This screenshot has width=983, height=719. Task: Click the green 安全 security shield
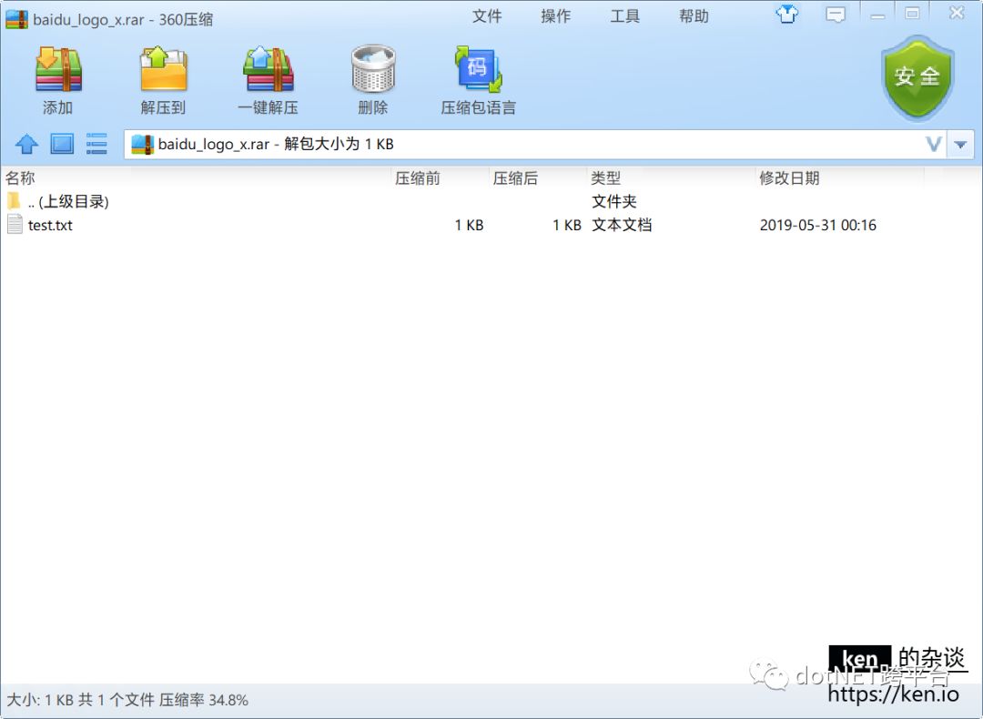[x=917, y=77]
